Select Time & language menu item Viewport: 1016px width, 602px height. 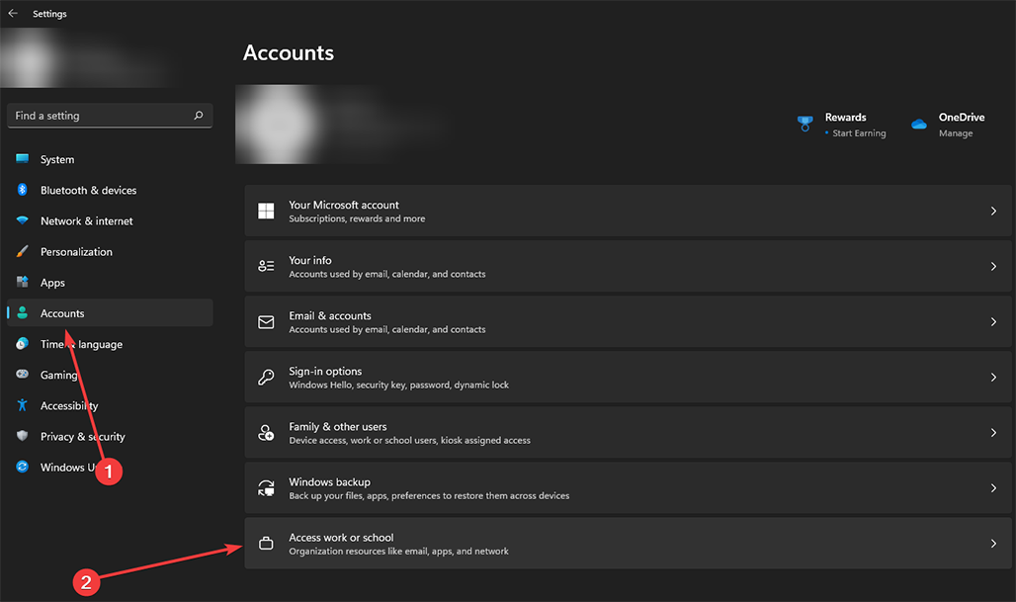point(79,344)
